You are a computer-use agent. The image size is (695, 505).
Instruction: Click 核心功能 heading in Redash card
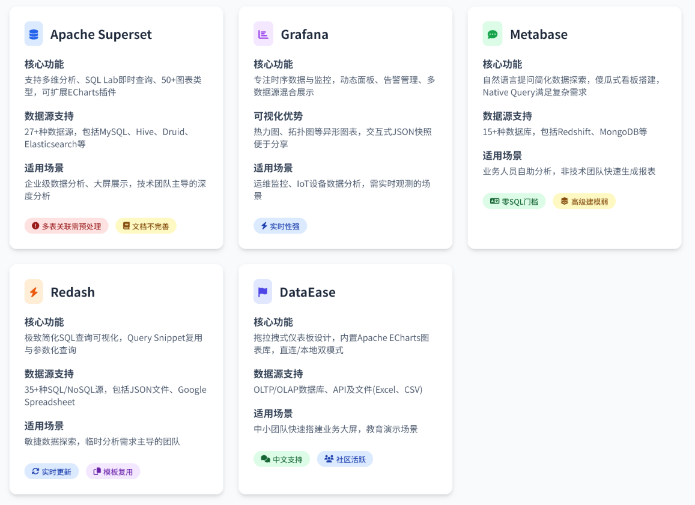(x=44, y=322)
